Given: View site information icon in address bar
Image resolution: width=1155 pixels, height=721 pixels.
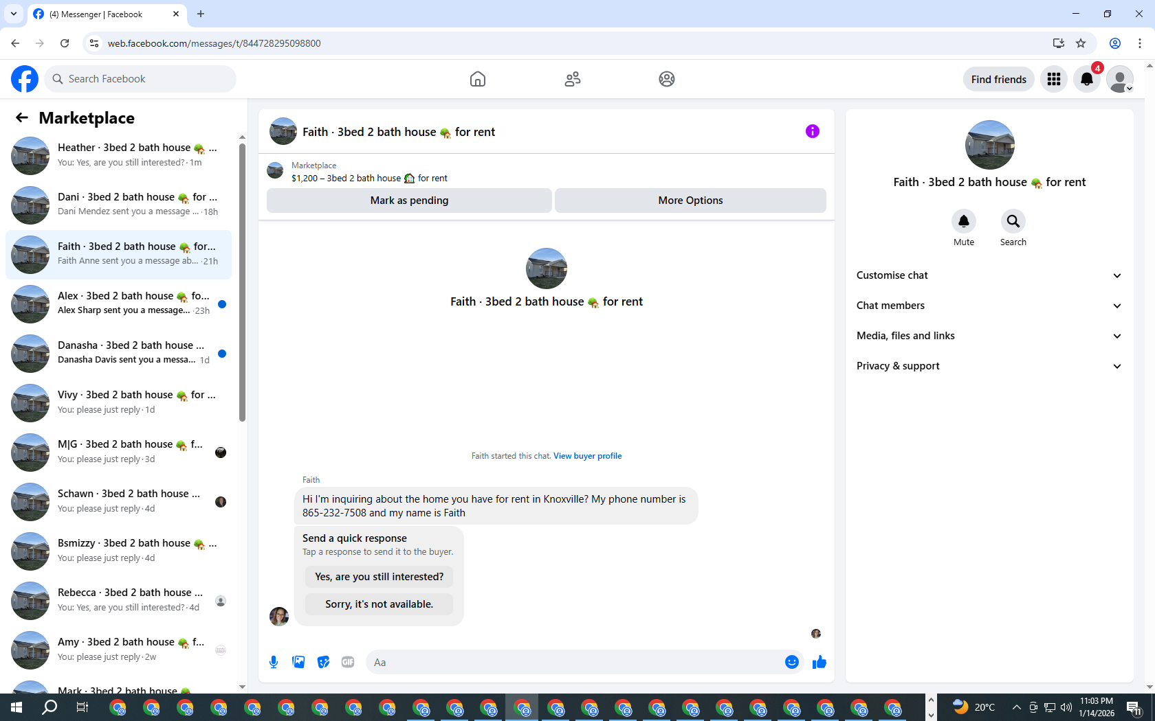Looking at the screenshot, I should [x=94, y=43].
